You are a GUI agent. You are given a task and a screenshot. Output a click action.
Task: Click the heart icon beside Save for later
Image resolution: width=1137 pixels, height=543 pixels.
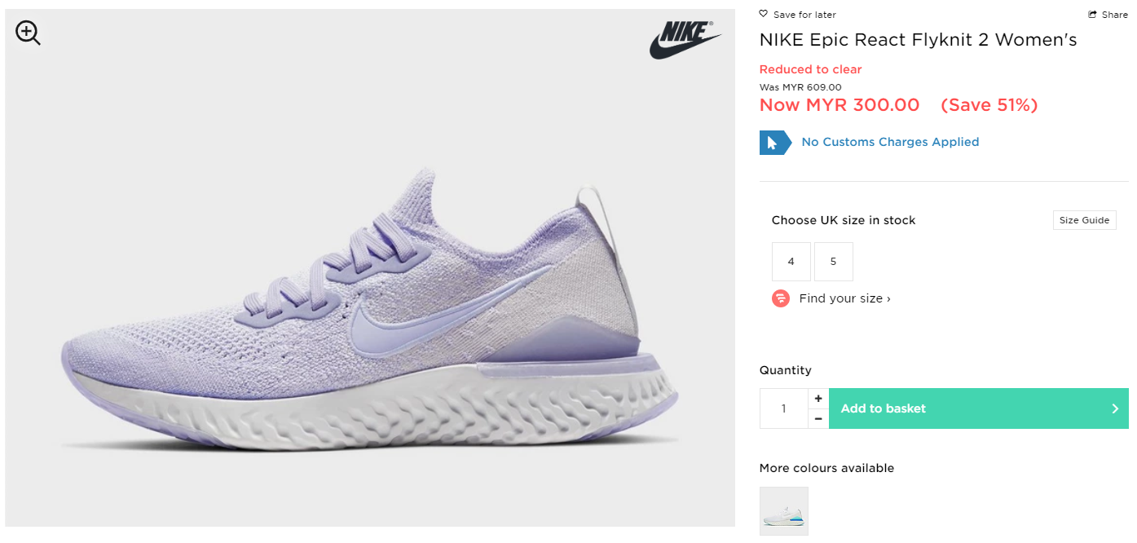tap(763, 14)
